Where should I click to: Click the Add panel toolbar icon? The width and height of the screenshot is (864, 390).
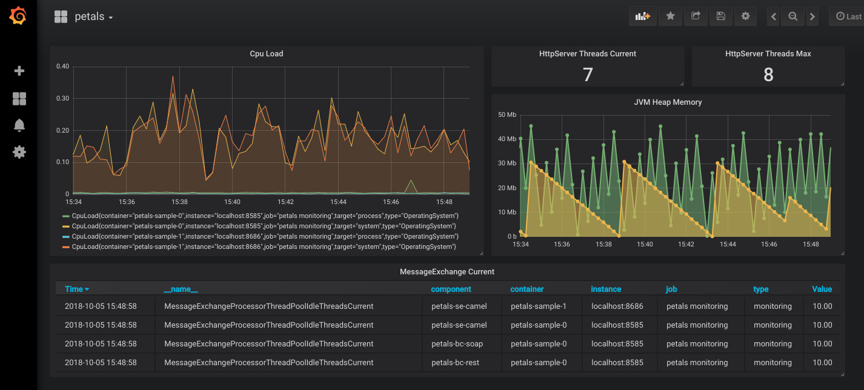[x=642, y=16]
